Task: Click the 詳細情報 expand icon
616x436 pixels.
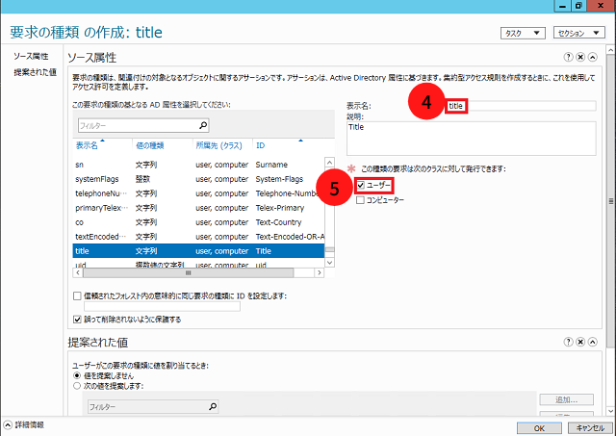Action: pyautogui.click(x=9, y=424)
